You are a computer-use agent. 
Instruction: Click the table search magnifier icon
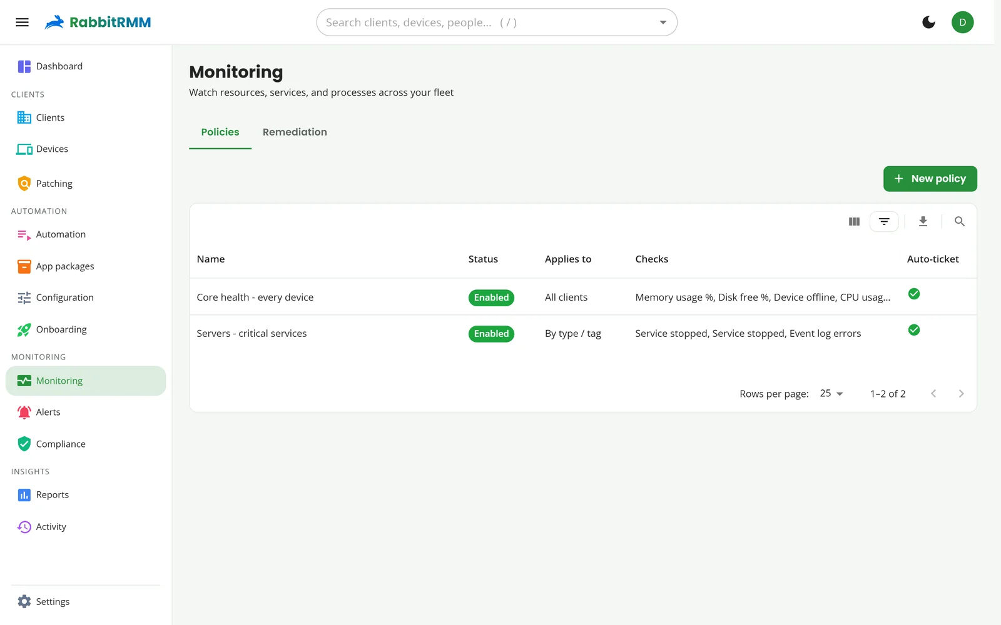(x=959, y=221)
